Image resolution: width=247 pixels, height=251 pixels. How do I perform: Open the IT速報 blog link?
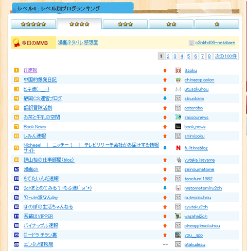[x=30, y=70]
